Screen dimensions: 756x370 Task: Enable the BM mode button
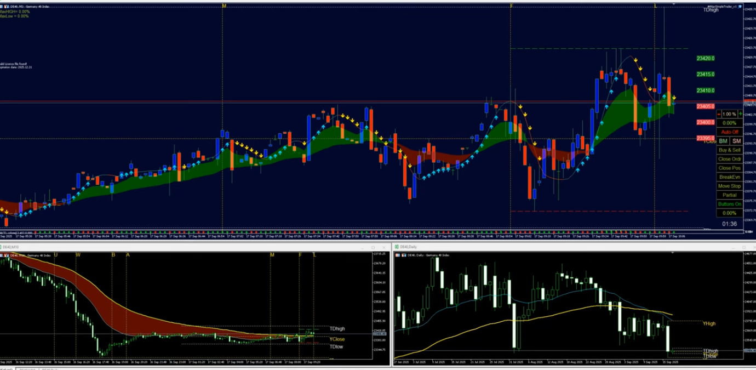(x=723, y=141)
